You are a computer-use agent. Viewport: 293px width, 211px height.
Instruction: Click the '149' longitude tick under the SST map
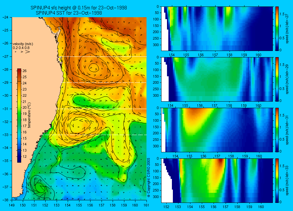(12, 205)
